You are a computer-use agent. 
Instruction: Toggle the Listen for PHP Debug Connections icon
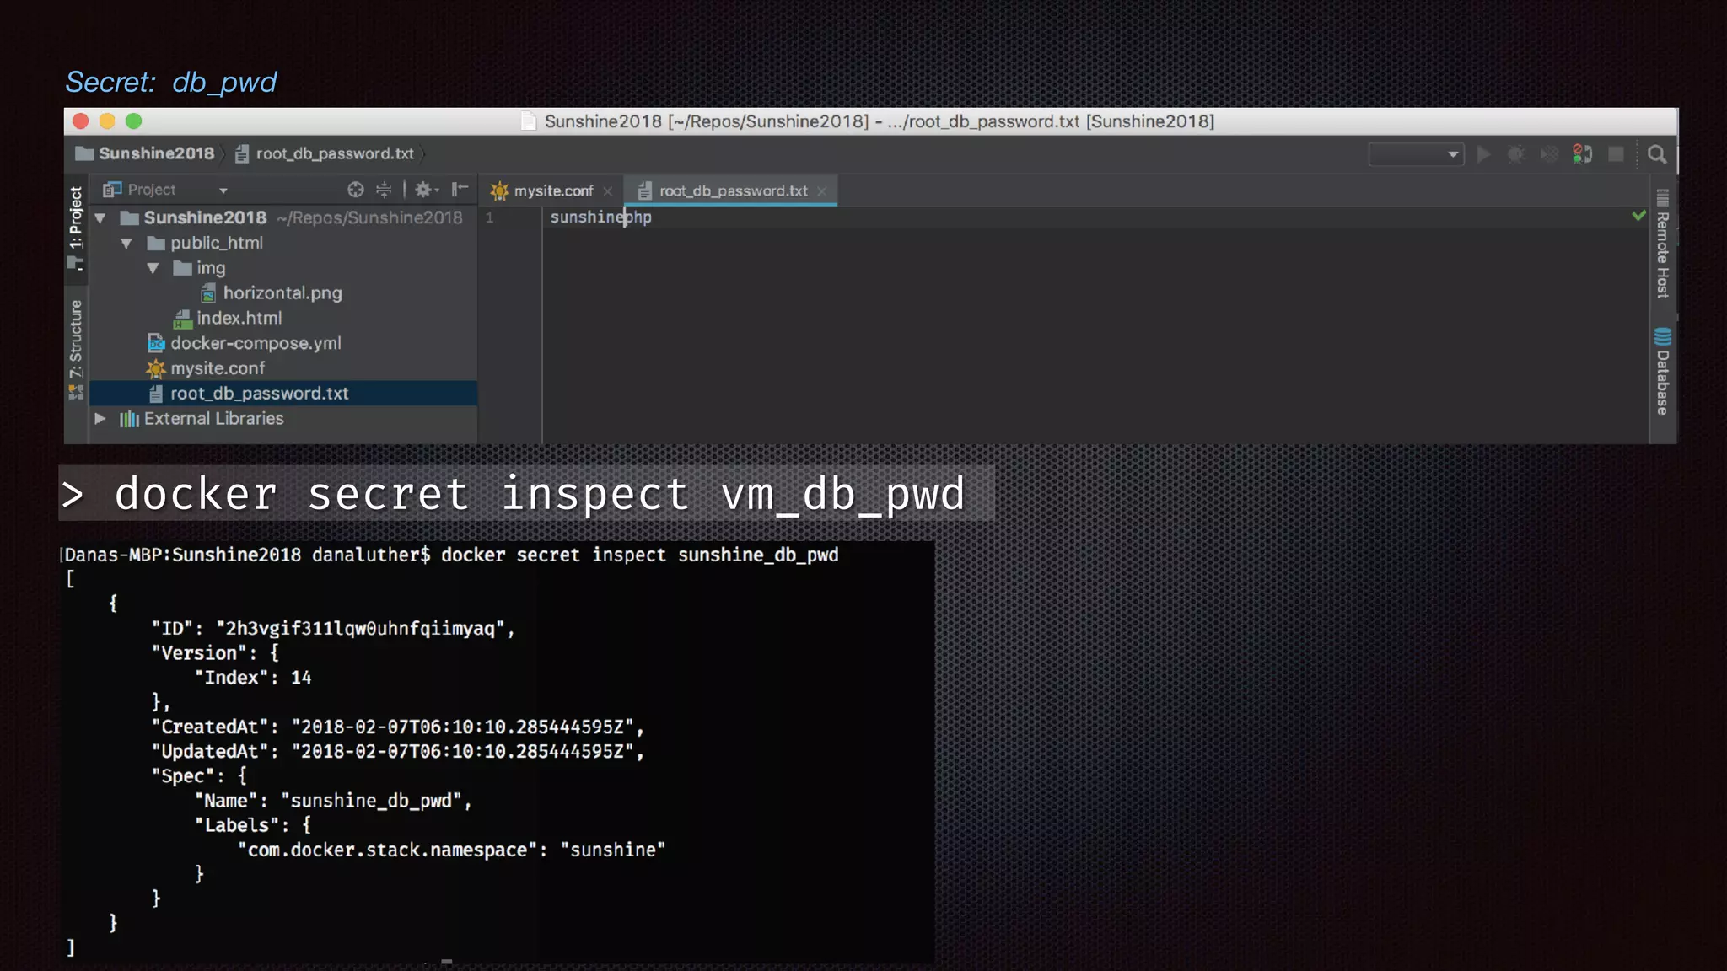tap(1582, 154)
